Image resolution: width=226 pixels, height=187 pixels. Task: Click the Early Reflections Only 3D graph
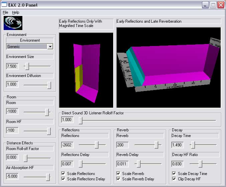86,70
